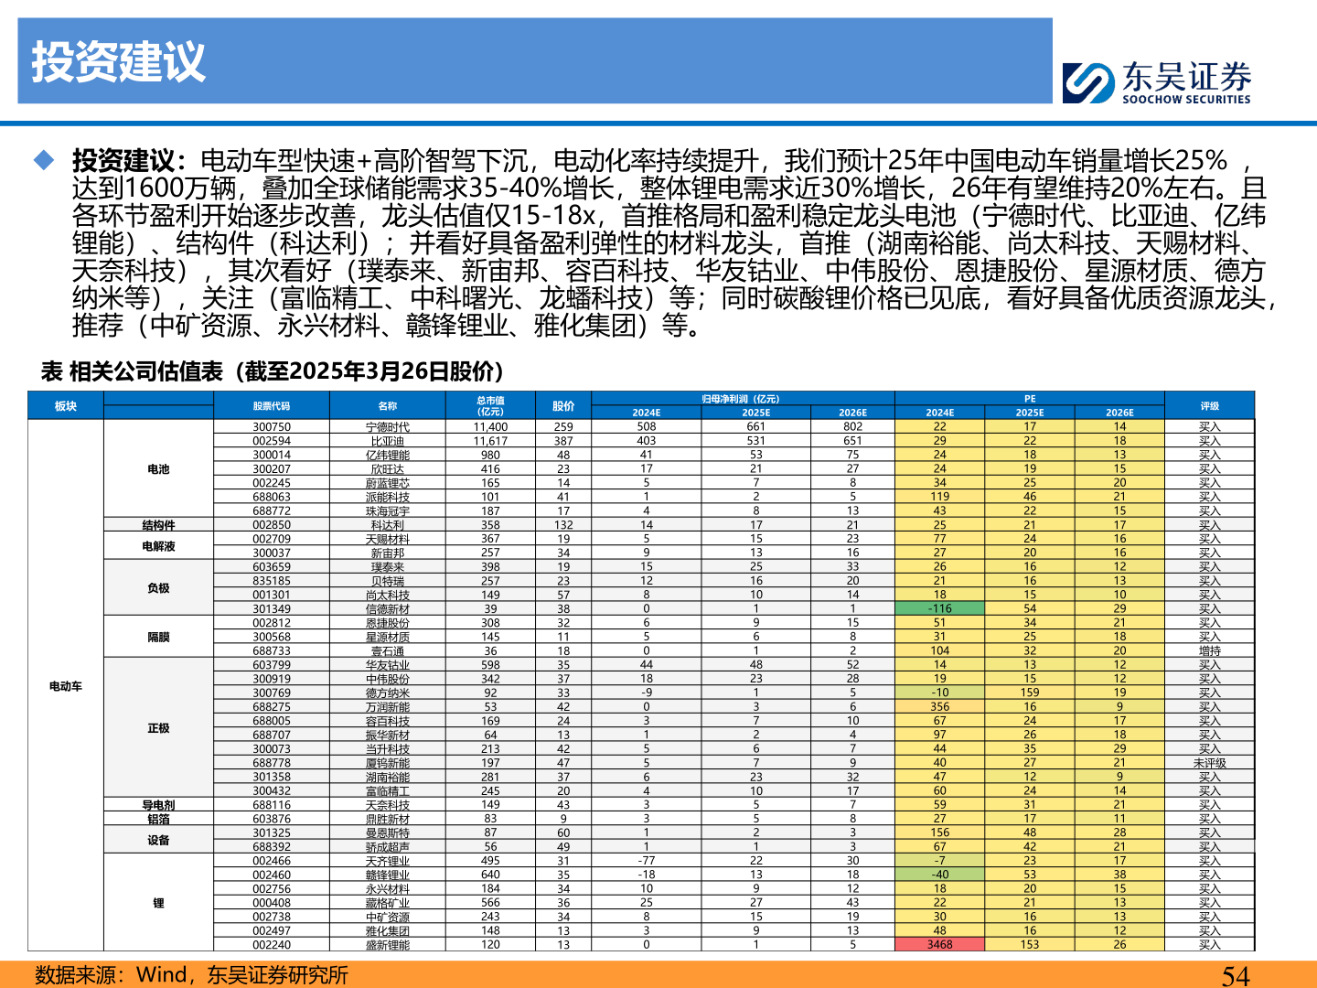The height and width of the screenshot is (988, 1317).
Task: Click the 名称 column header
Action: pos(388,405)
